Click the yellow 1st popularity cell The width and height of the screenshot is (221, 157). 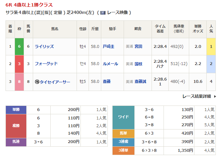(211, 46)
